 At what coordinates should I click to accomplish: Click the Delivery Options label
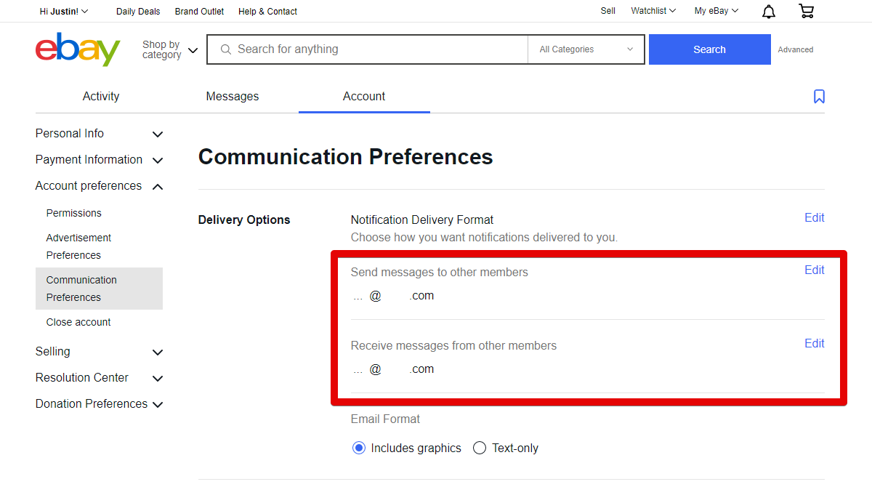244,220
